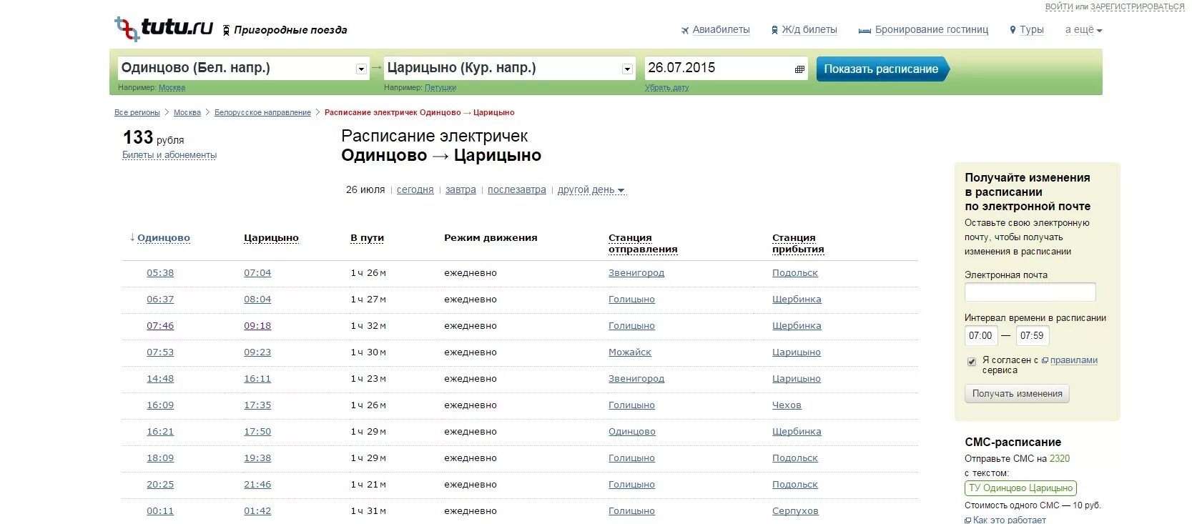
Task: Open Чехов arrival station link
Action: tap(787, 405)
